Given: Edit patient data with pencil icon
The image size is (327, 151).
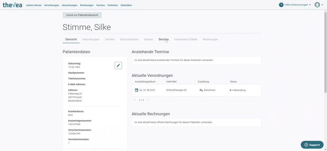Looking at the screenshot, I should [118, 65].
